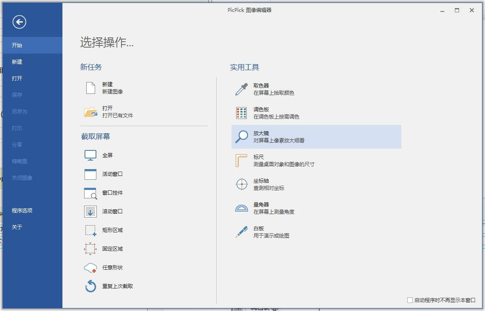Click 重复上次截取 to repeat last capture
Screen dimensions: 485x311
pos(118,286)
